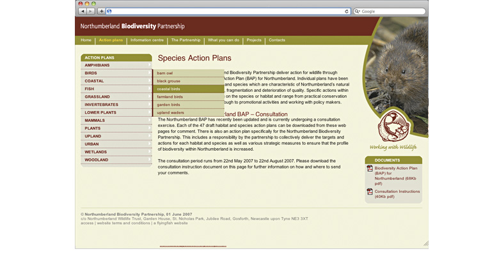Choose farmland birds from Birds submenu
The width and height of the screenshot is (499, 265).
click(188, 96)
